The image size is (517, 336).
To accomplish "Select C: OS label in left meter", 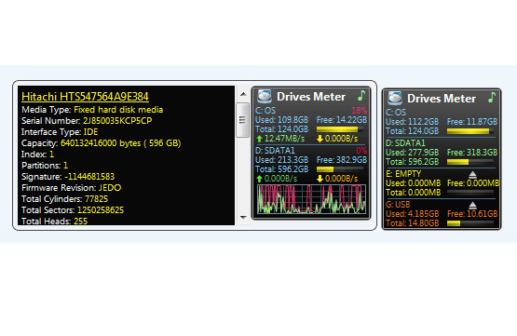I will click(x=265, y=111).
